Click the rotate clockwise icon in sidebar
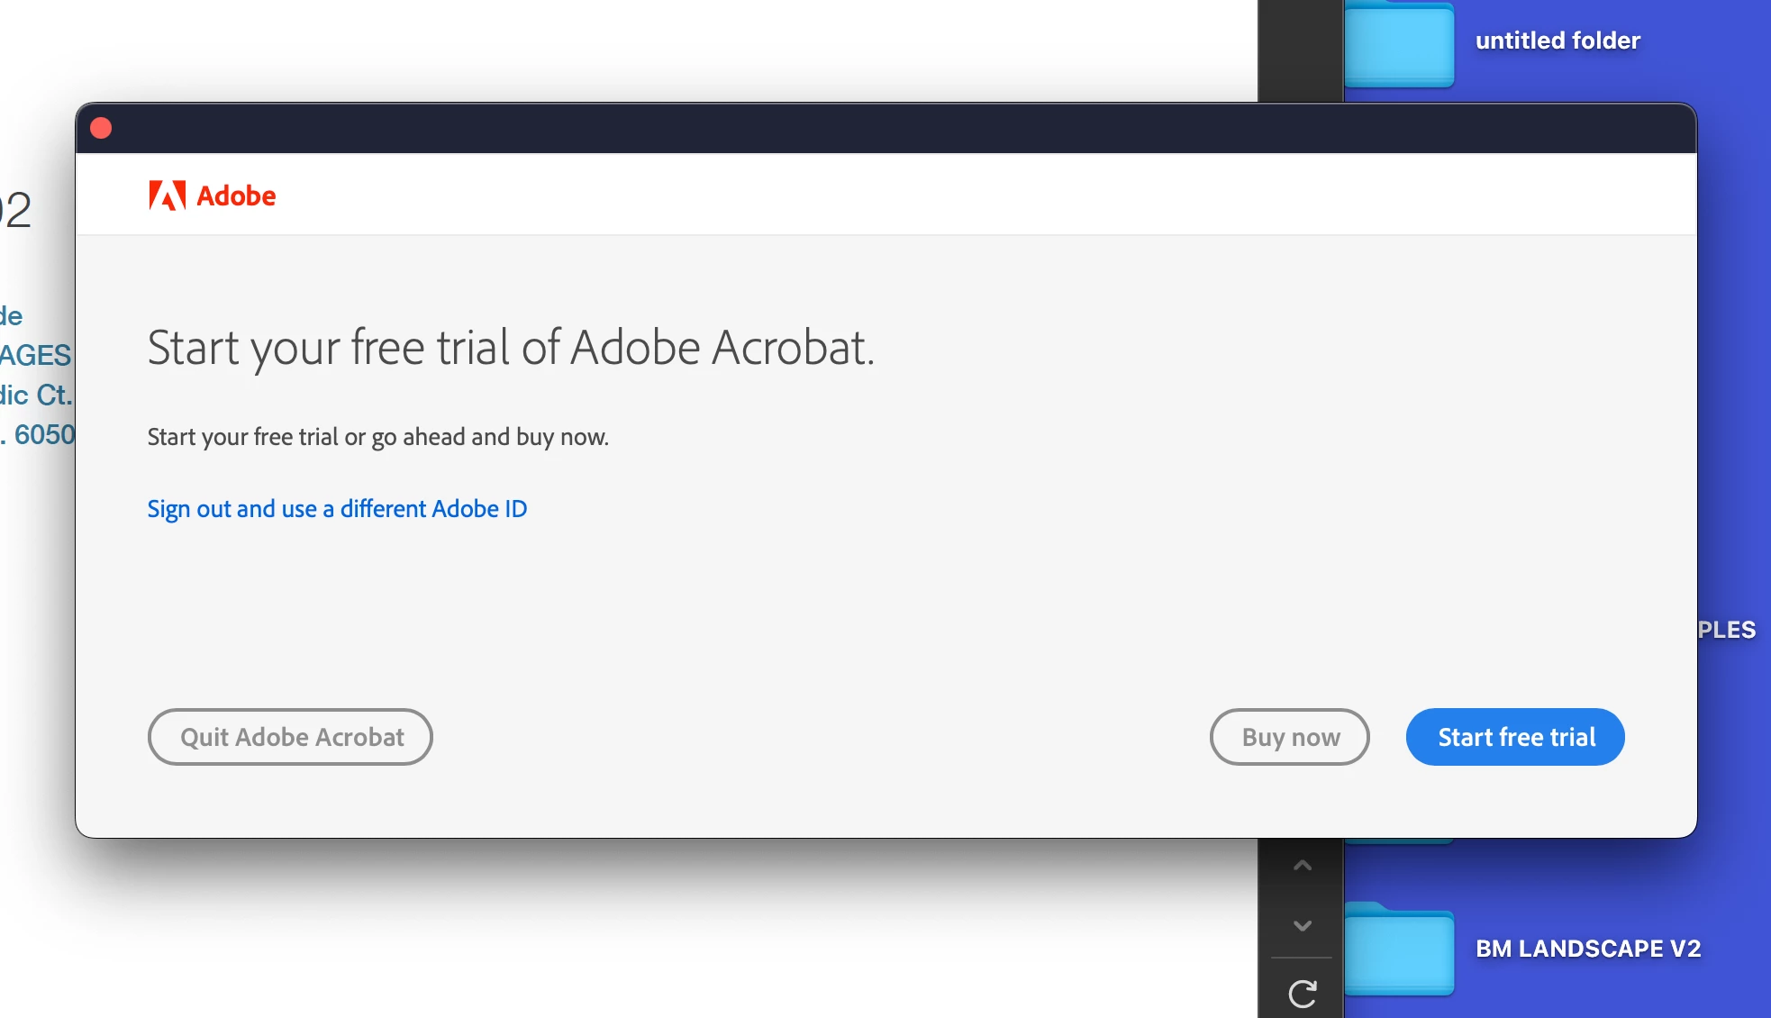Viewport: 1771px width, 1018px height. pyautogui.click(x=1302, y=993)
